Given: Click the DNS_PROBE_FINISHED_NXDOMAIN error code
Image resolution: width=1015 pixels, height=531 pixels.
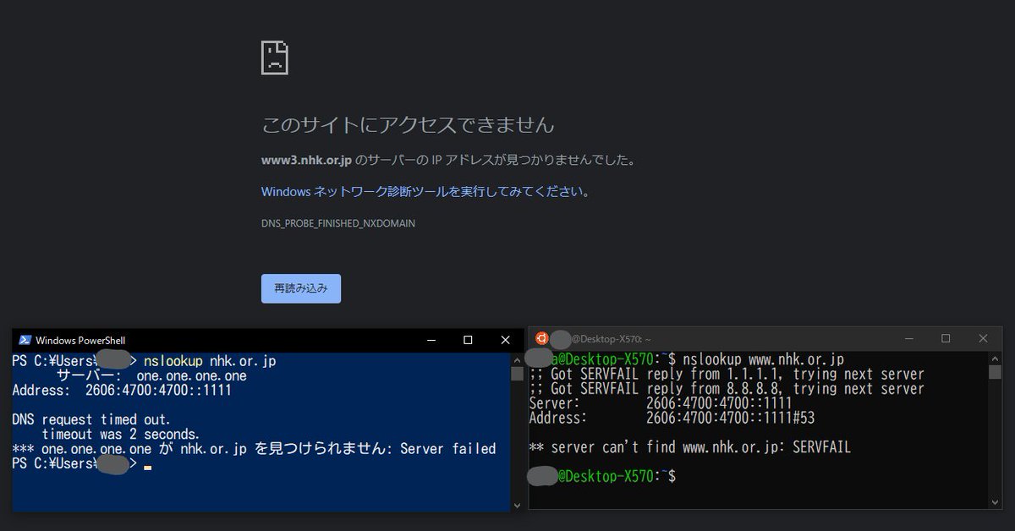Looking at the screenshot, I should pyautogui.click(x=338, y=223).
